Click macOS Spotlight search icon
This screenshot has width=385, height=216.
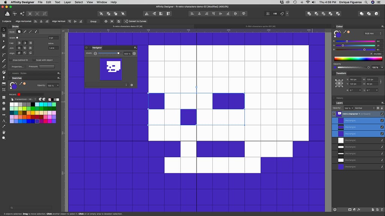[x=366, y=2]
